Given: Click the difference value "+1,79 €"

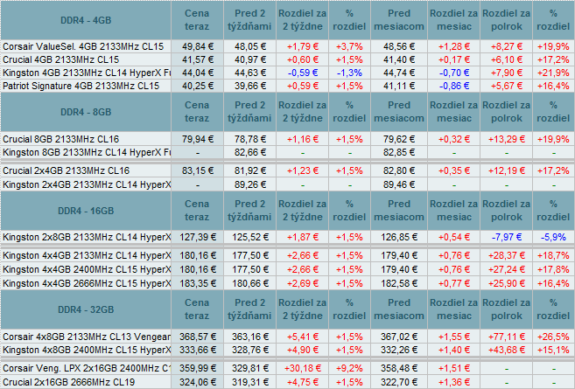Looking at the screenshot, I should [x=303, y=46].
